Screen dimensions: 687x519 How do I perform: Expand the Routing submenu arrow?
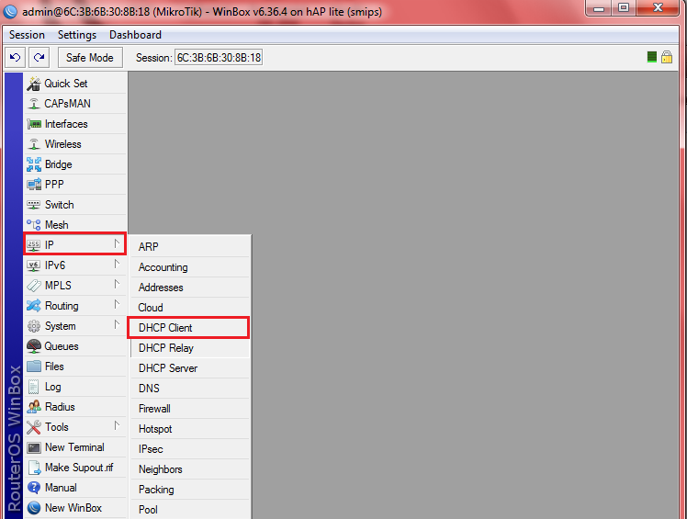click(117, 305)
